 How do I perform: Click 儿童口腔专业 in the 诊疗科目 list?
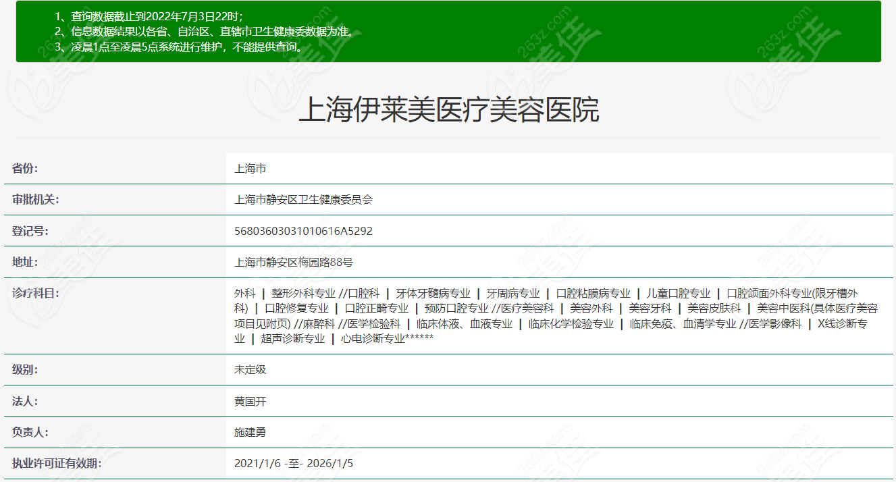(679, 293)
